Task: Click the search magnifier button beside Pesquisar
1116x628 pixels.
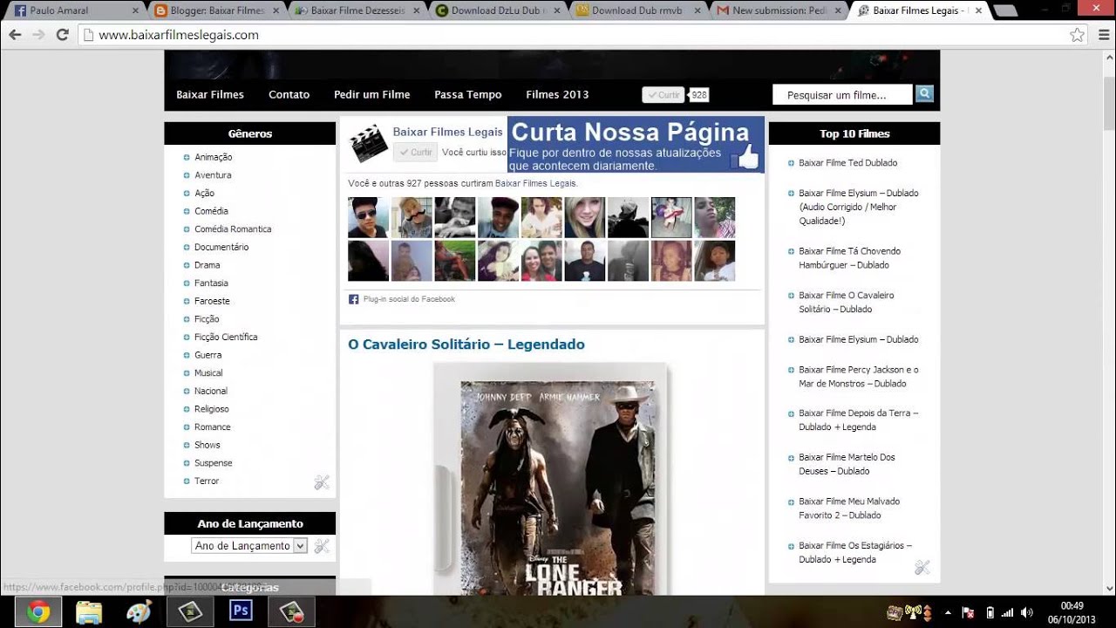Action: [x=924, y=94]
